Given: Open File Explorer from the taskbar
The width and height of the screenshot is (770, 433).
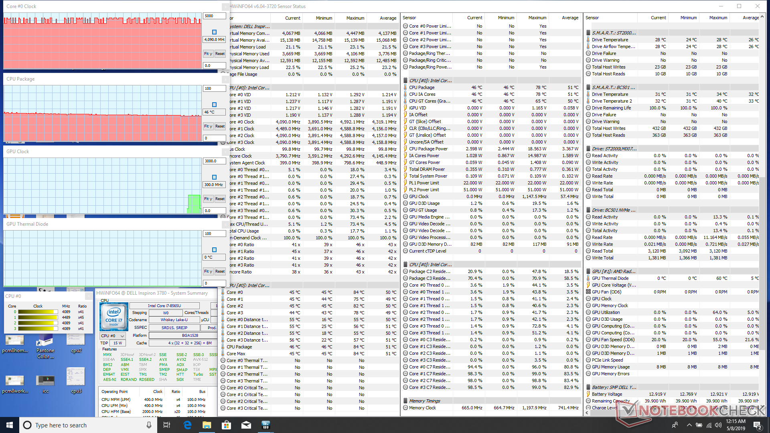Looking at the screenshot, I should tap(207, 425).
